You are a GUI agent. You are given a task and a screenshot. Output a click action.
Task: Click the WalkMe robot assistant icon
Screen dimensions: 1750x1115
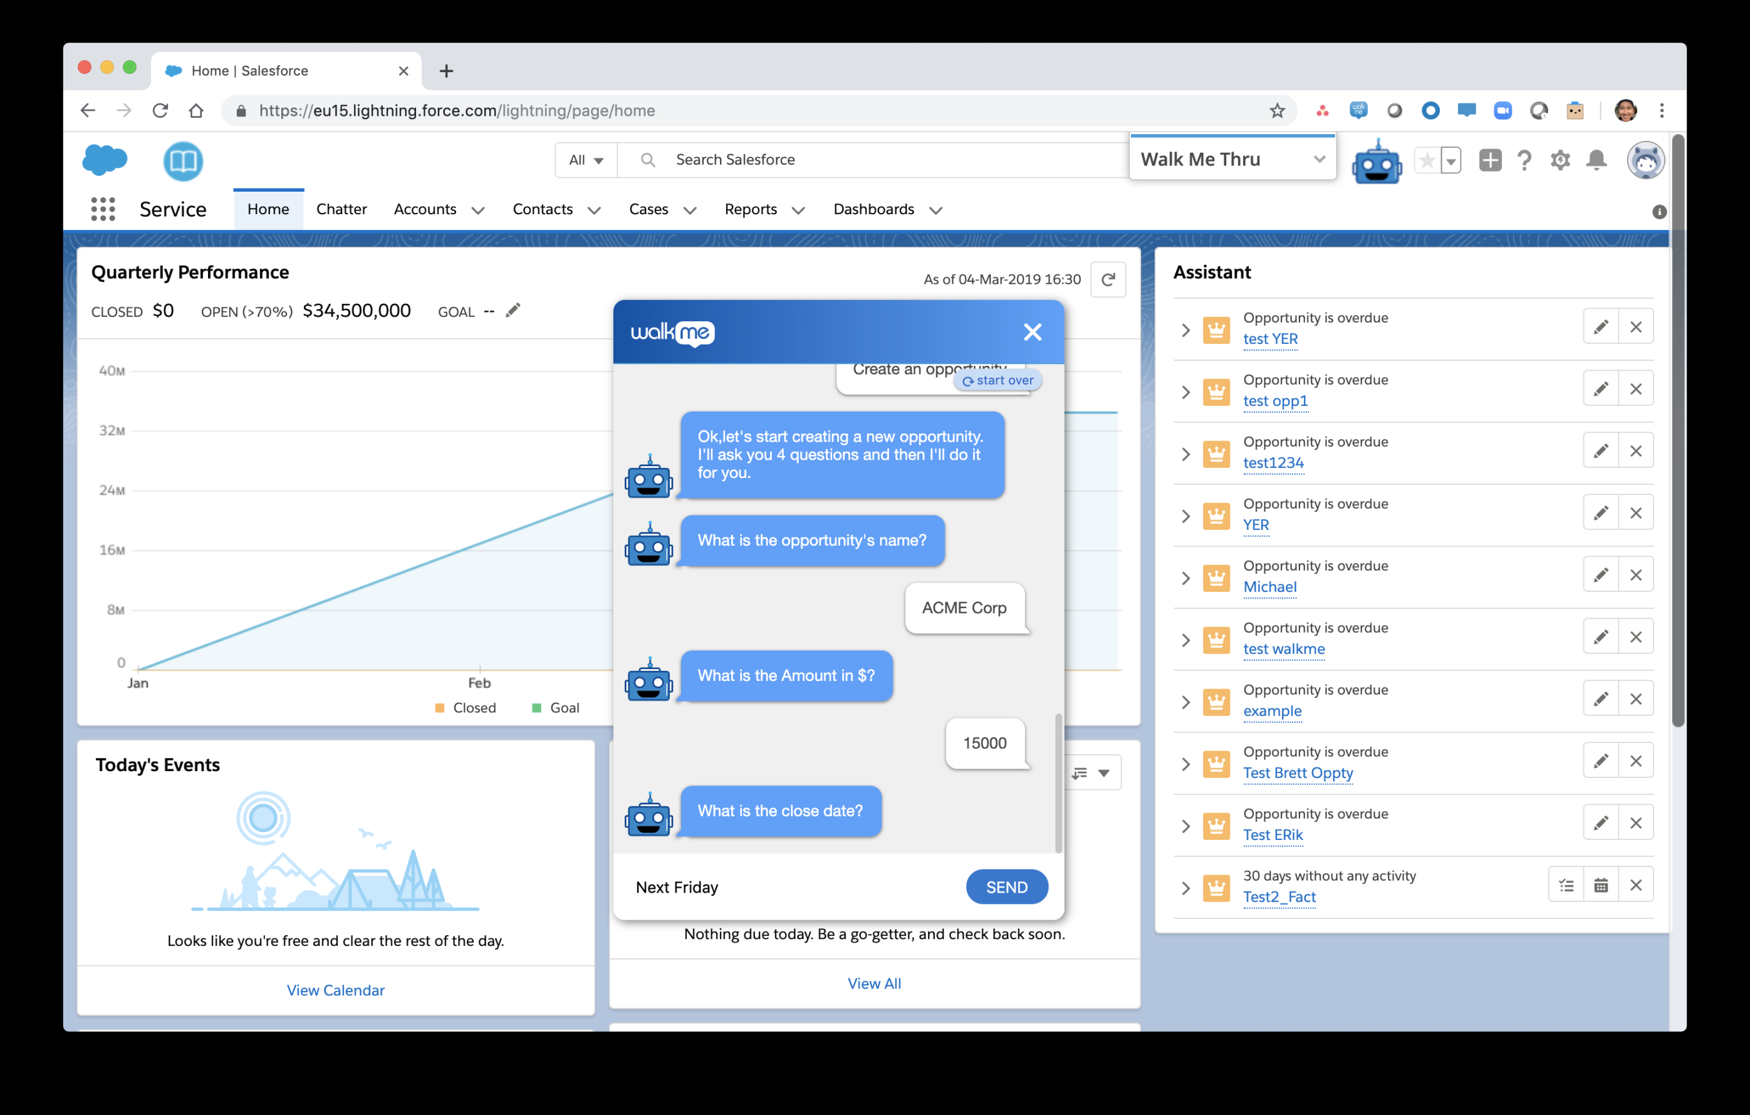pos(1377,161)
